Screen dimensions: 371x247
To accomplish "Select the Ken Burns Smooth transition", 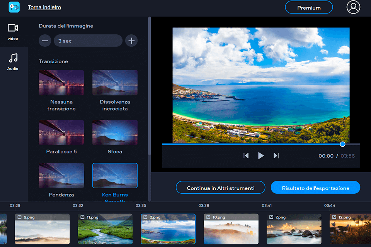I will [x=115, y=176].
